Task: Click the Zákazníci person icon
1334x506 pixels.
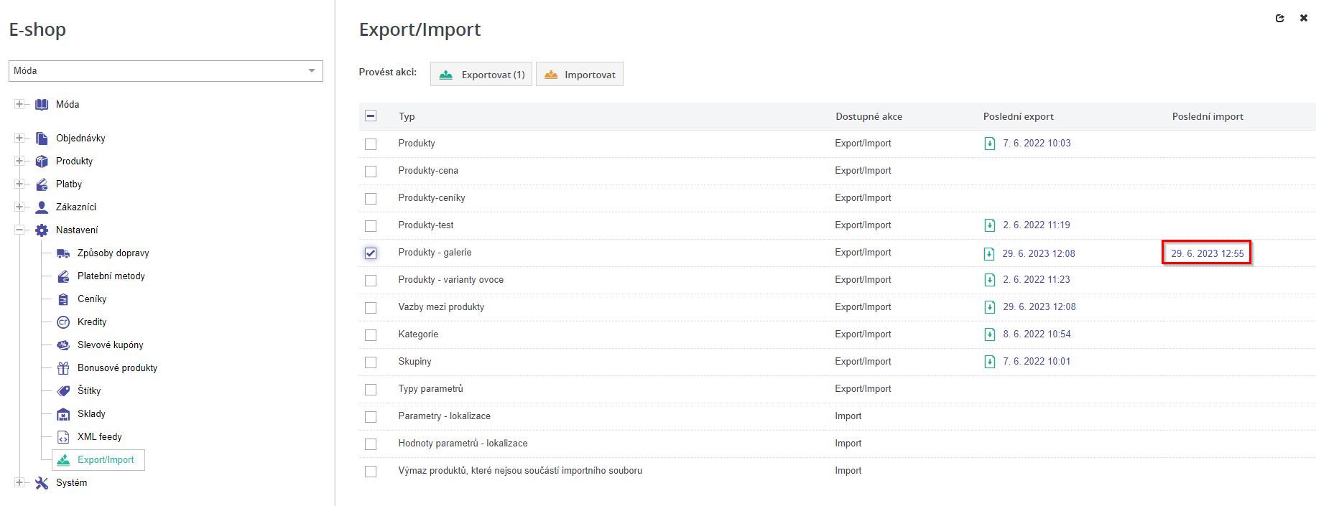Action: [42, 207]
